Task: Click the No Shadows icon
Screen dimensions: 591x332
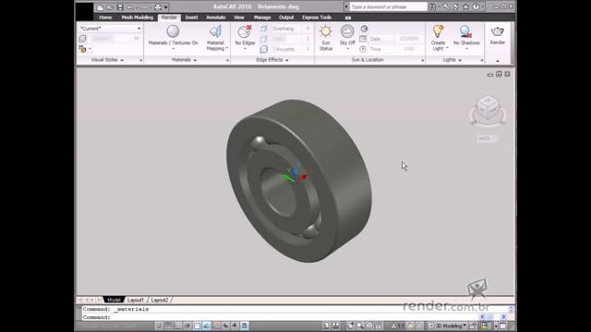Action: point(465,31)
